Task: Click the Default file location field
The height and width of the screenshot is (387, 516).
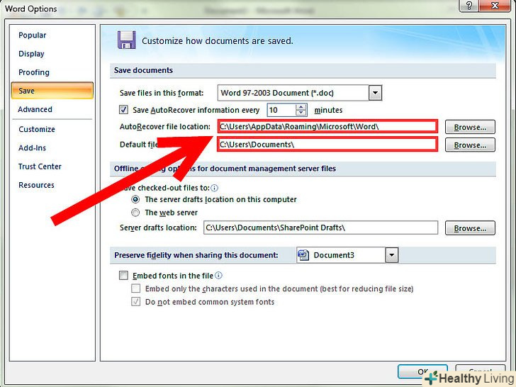Action: coord(327,145)
